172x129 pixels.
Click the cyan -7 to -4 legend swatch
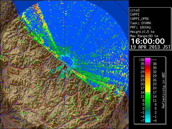point(148,120)
